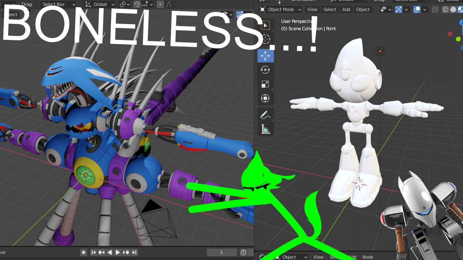This screenshot has width=463, height=260.
Task: Jump to the end frame
Action: (134, 252)
